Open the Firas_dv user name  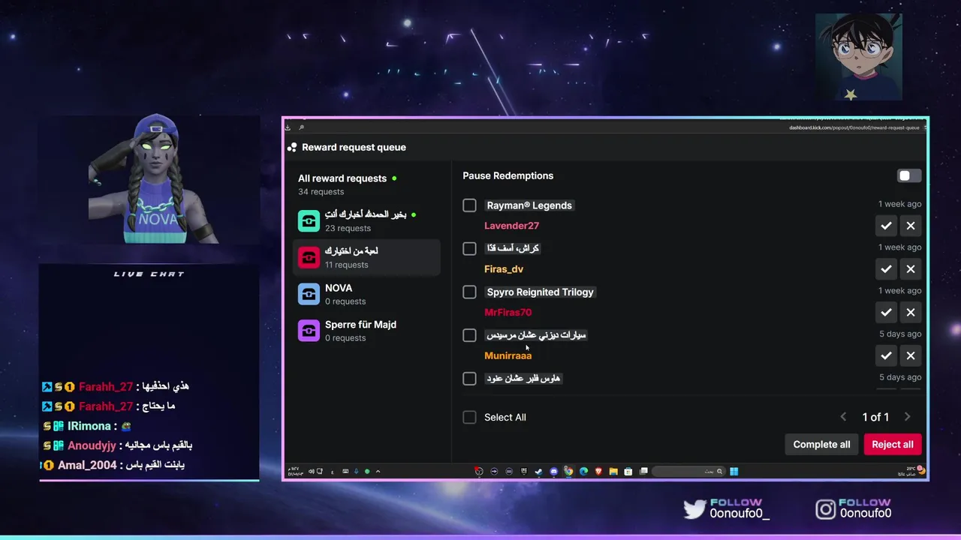click(x=504, y=269)
